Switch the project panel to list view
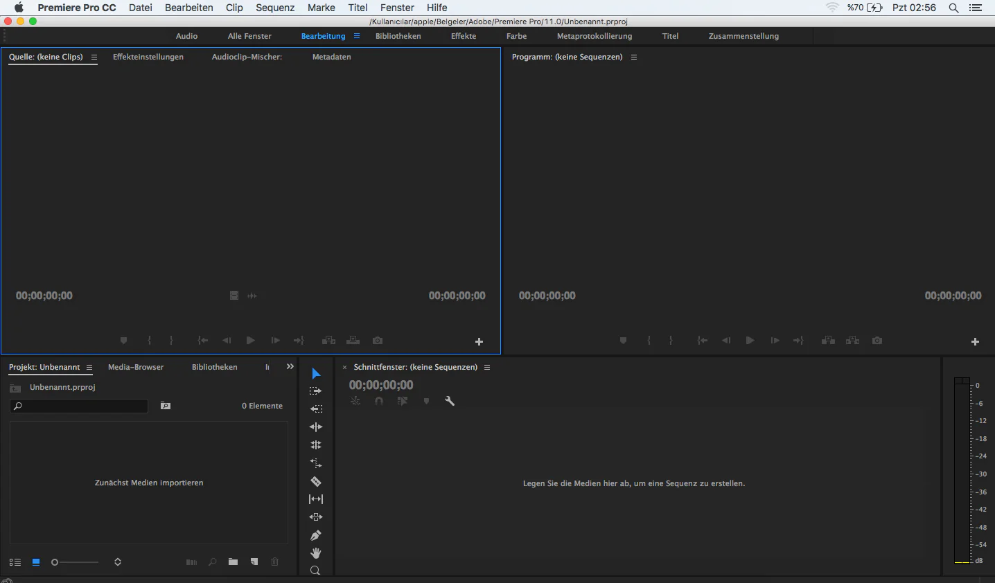The image size is (995, 583). (x=15, y=562)
